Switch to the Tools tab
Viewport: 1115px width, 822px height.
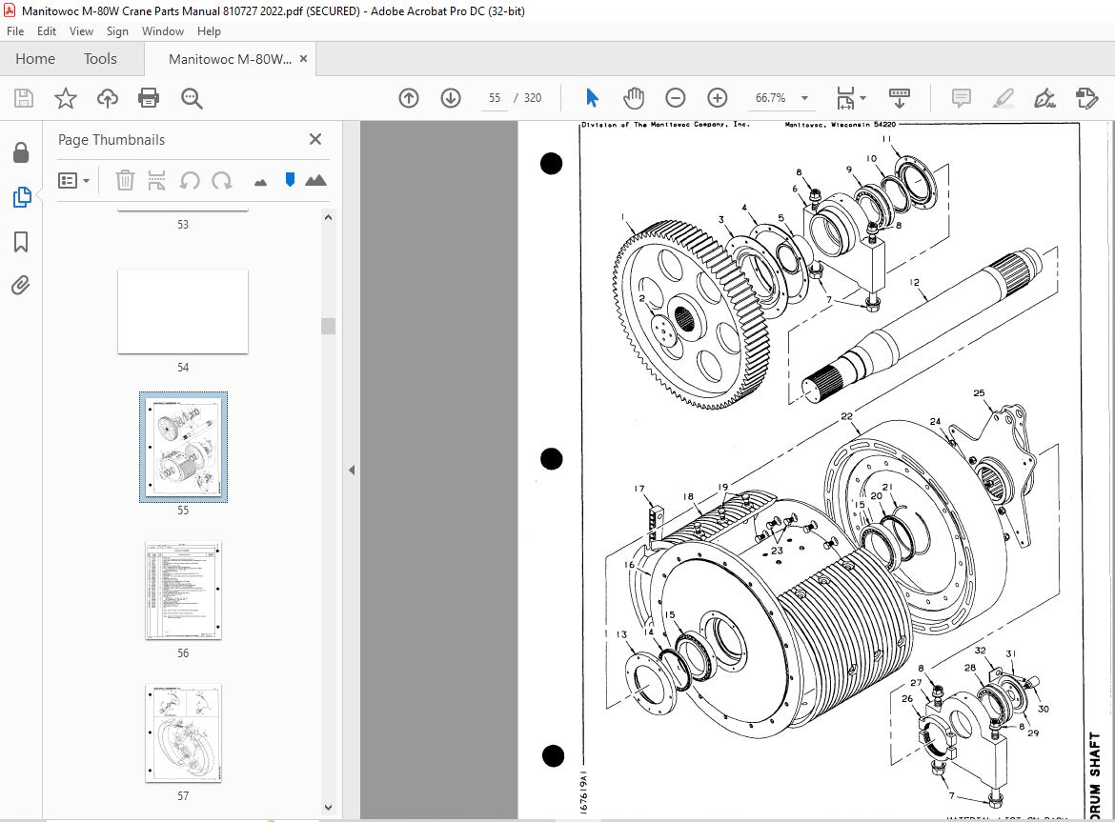coord(100,59)
